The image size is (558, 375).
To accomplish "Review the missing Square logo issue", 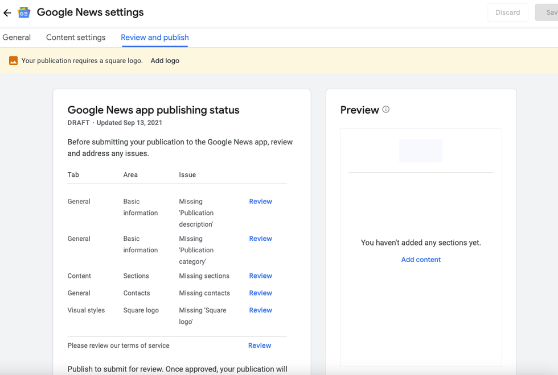I will (260, 310).
